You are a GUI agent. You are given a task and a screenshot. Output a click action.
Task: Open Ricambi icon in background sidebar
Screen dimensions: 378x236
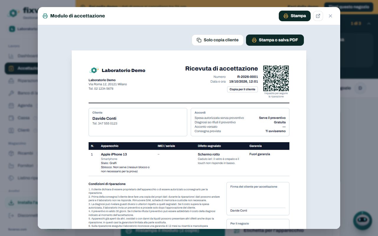(x=11, y=153)
